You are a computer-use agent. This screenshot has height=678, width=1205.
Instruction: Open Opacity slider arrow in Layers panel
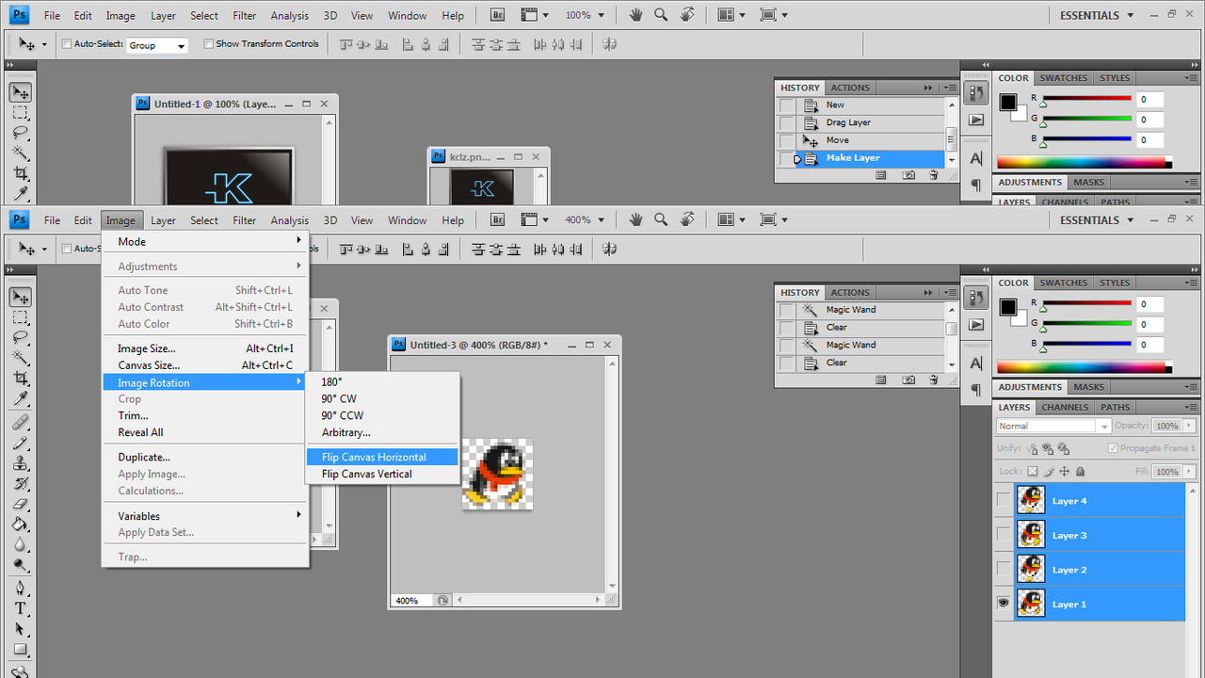pos(1188,426)
